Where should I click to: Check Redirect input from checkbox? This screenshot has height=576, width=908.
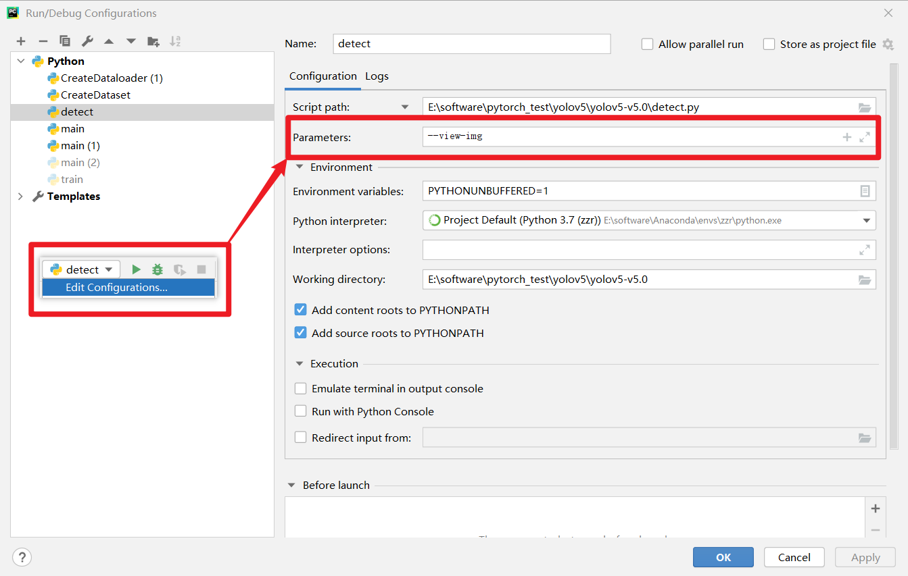click(x=301, y=438)
